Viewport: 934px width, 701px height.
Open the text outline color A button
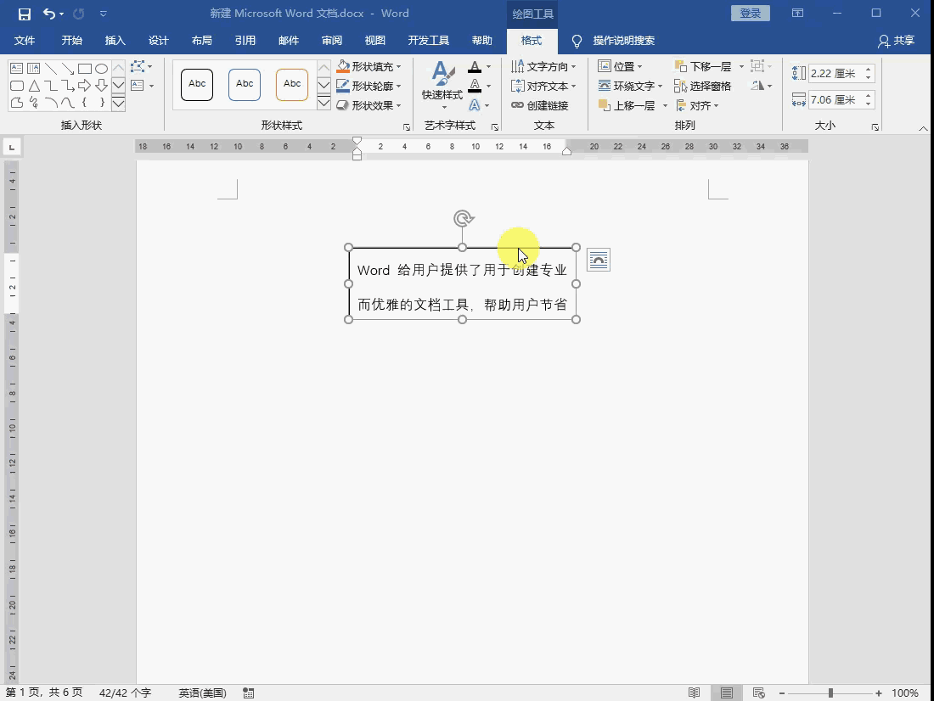click(474, 86)
